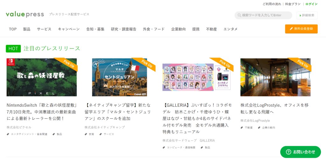Image resolution: width=326 pixels, height=159 pixels.
Task: Click the ログイン link
Action: click(311, 4)
